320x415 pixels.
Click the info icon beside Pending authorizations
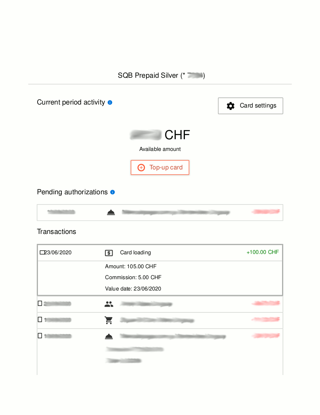click(113, 192)
